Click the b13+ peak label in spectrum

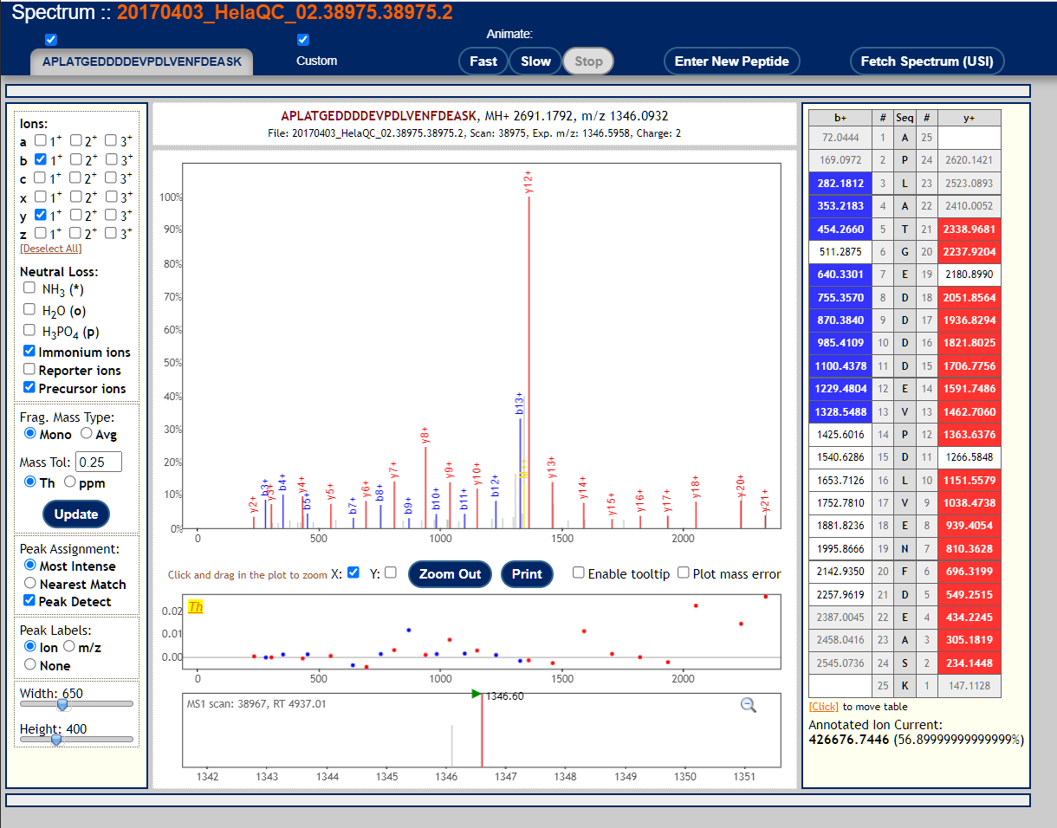coord(520,403)
